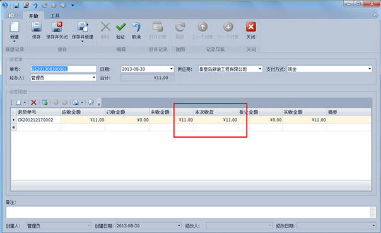Click the magnifier search icon in grid toolbar
381x233 pixels.
click(91, 102)
